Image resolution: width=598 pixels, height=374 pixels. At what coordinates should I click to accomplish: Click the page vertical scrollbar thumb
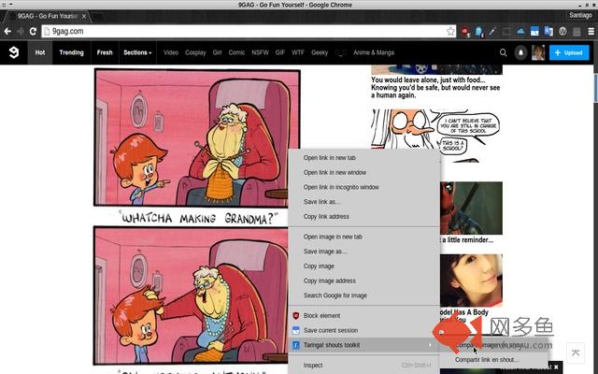pos(596,86)
